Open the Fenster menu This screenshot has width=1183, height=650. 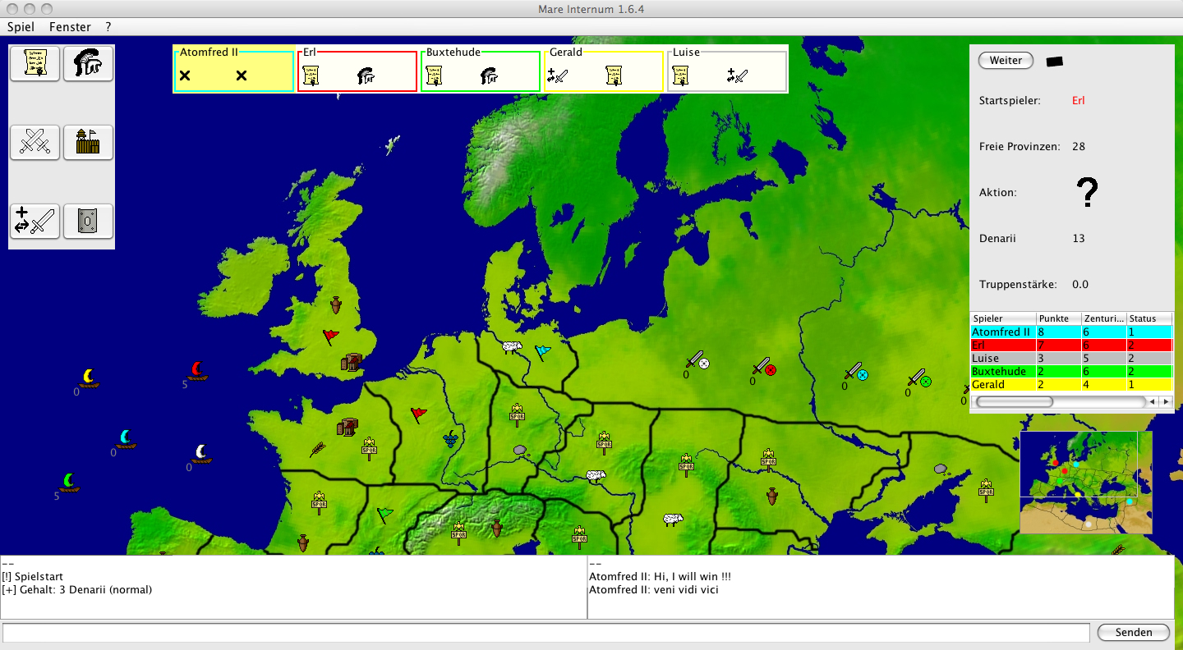(x=70, y=27)
